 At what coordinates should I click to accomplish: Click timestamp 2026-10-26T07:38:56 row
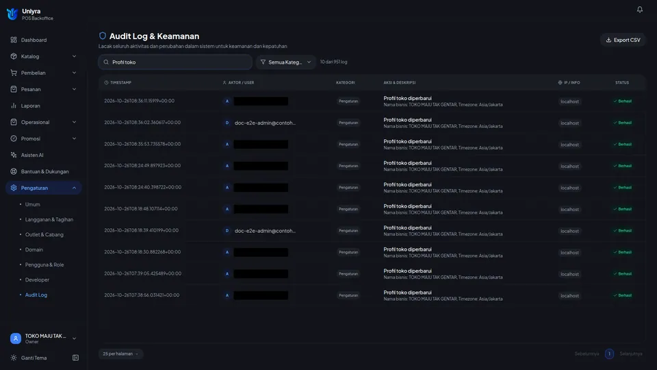(142, 295)
